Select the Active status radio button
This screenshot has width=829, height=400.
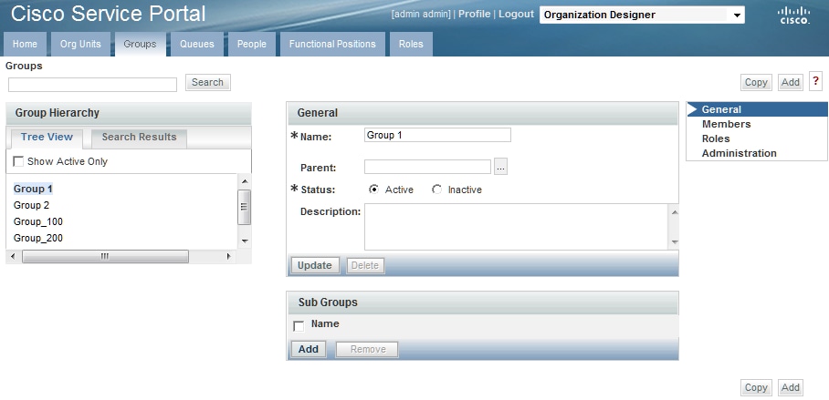(x=373, y=190)
